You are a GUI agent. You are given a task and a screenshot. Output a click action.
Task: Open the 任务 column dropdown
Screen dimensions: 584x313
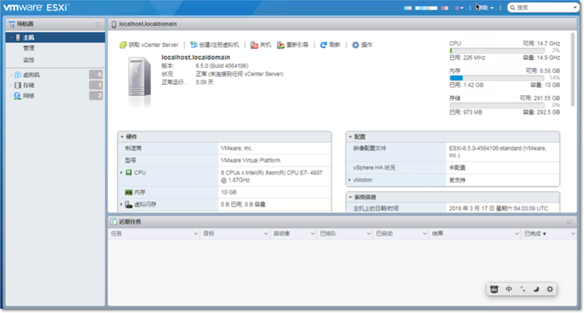coord(195,234)
